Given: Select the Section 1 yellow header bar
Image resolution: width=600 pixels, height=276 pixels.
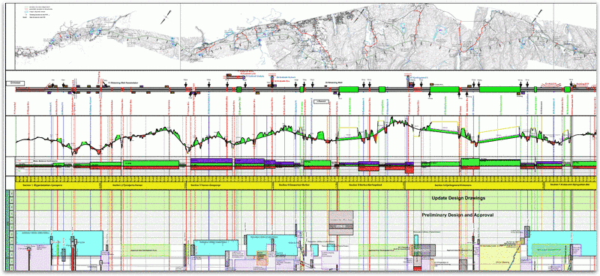Looking at the screenshot, I should (58, 185).
